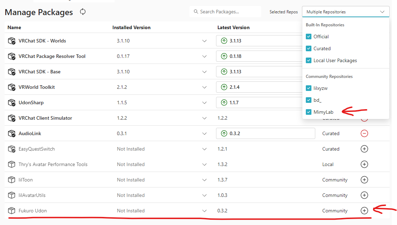Click the lilAvatarUtils package icon
The width and height of the screenshot is (397, 225).
point(12,196)
